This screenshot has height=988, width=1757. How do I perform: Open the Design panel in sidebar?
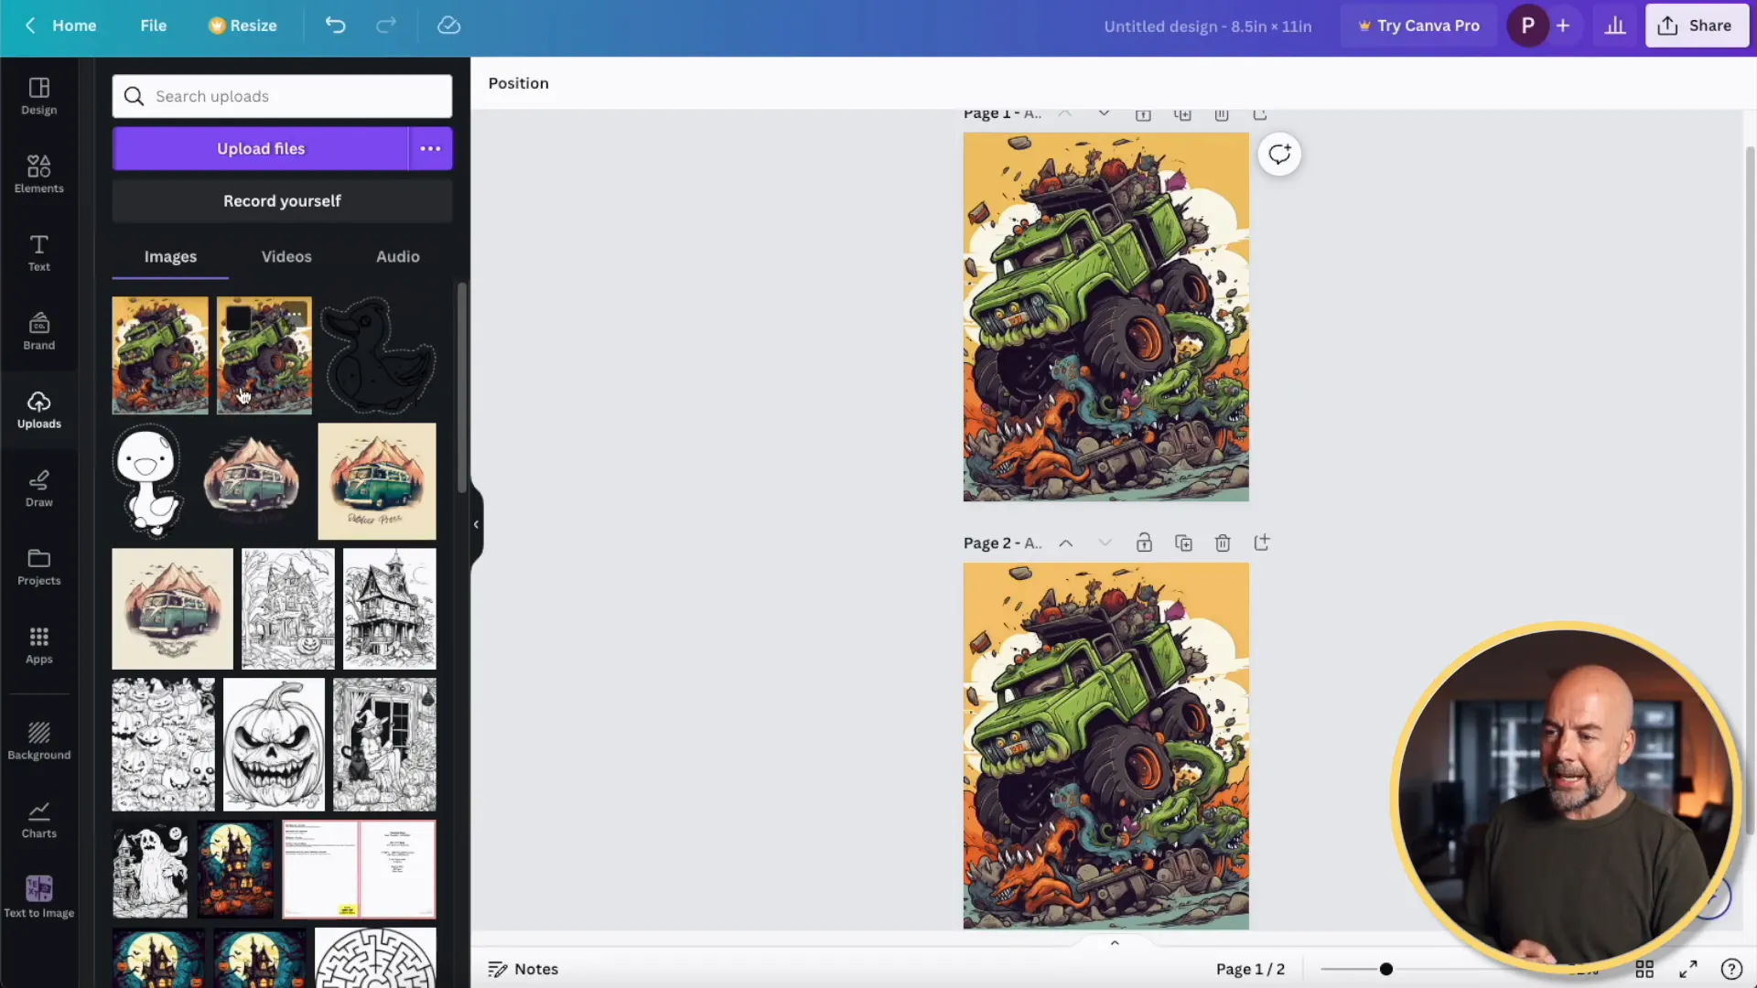(38, 96)
